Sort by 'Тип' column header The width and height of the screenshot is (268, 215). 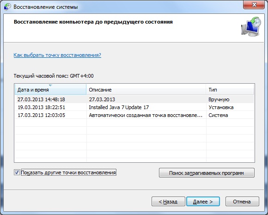(x=230, y=89)
